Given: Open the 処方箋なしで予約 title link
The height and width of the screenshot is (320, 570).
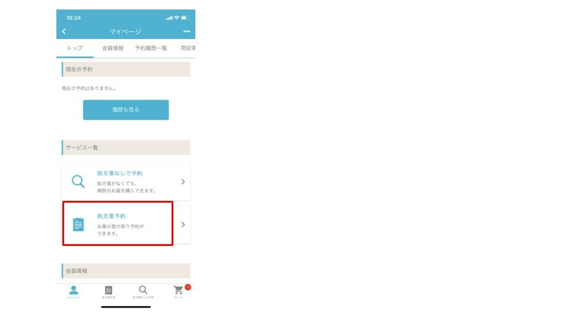Looking at the screenshot, I should [x=119, y=174].
